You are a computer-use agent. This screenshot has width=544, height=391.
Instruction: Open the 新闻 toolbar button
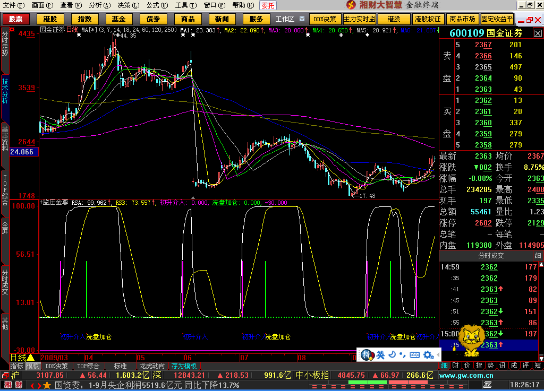(x=222, y=19)
